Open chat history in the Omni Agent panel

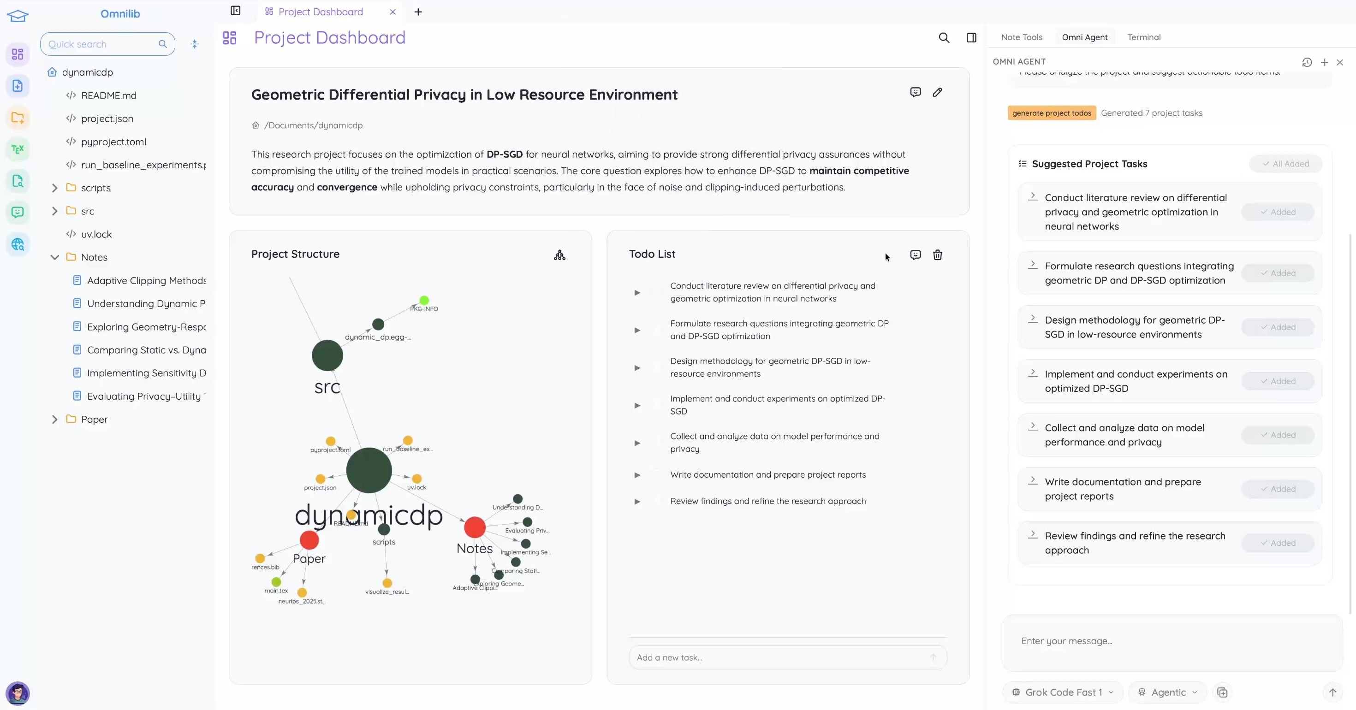[1307, 62]
